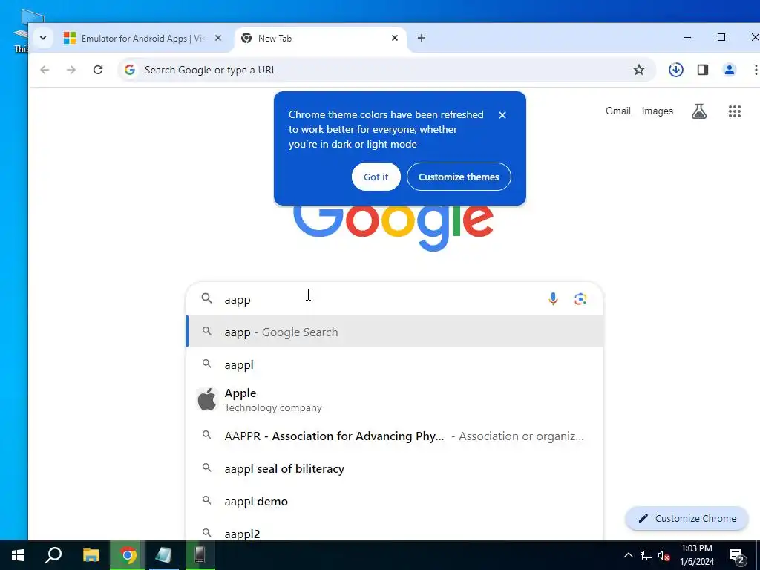Dismiss the theme colors popup with X

point(502,115)
